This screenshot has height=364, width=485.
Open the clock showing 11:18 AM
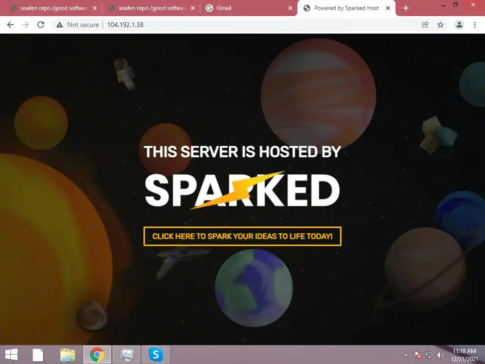pos(464,355)
